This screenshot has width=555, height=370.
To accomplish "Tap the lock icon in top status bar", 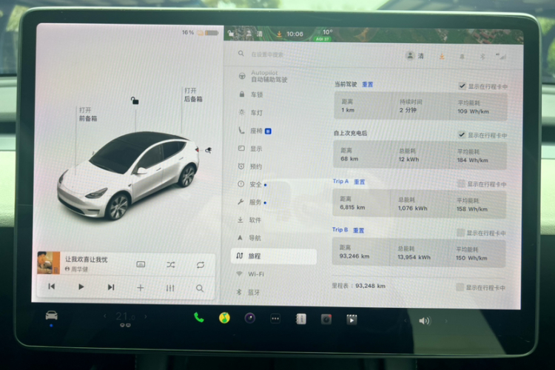I will pyautogui.click(x=231, y=33).
